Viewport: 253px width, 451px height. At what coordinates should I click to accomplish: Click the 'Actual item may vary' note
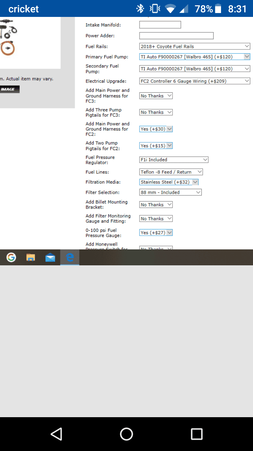30,79
